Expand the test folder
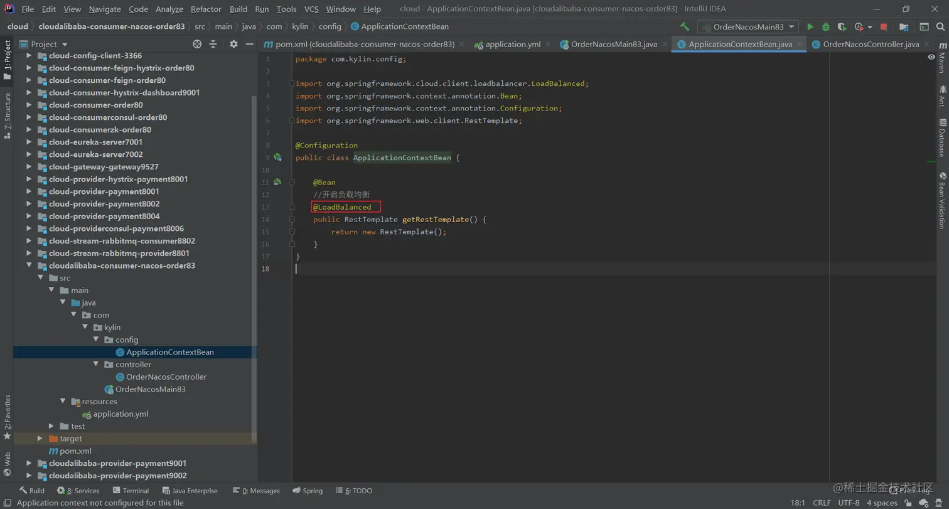 click(51, 426)
